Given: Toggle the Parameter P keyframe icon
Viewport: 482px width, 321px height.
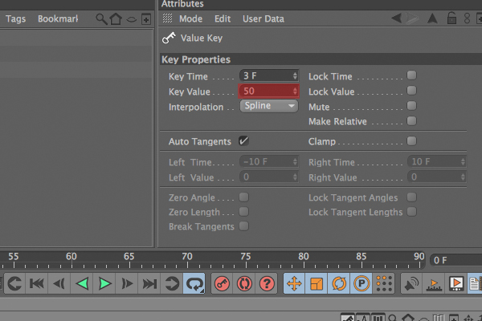Looking at the screenshot, I should [x=361, y=283].
